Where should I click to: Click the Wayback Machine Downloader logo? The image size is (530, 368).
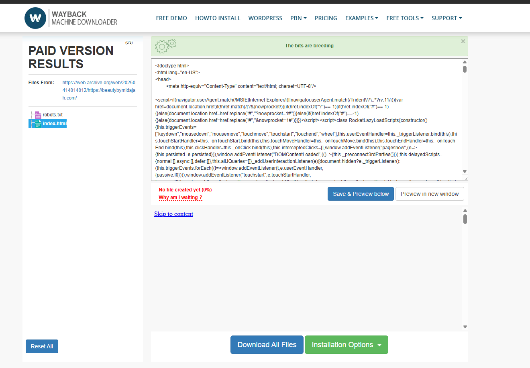(x=71, y=18)
